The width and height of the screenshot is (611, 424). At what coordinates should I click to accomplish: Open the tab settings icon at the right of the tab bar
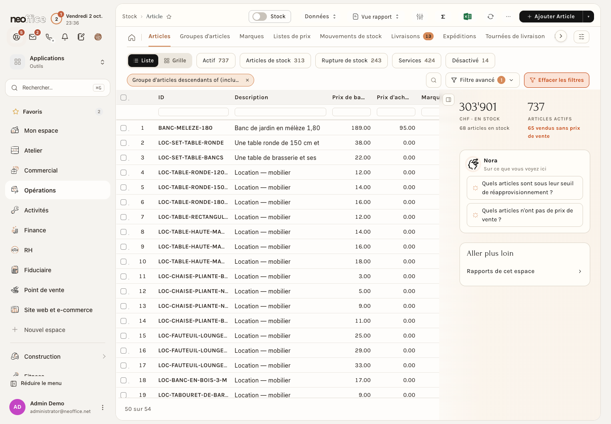(581, 37)
